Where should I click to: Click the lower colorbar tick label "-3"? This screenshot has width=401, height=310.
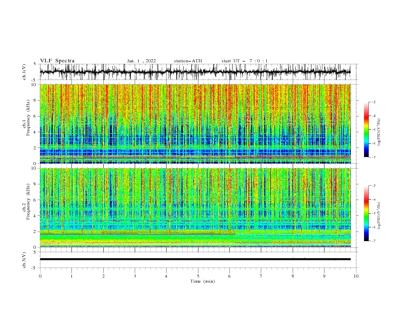(373, 186)
